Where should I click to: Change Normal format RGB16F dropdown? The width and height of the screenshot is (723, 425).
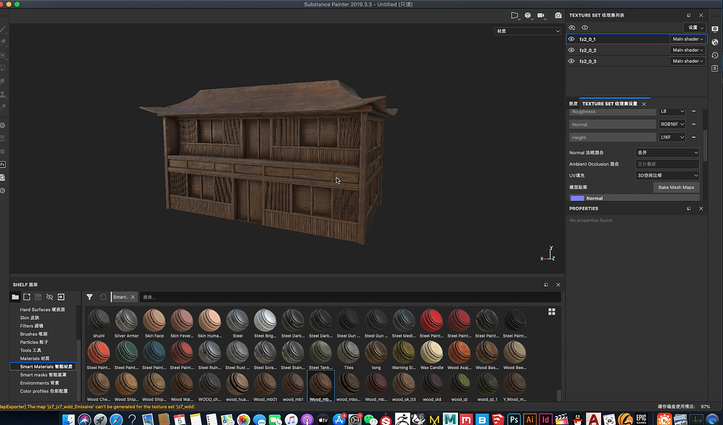[x=672, y=124]
